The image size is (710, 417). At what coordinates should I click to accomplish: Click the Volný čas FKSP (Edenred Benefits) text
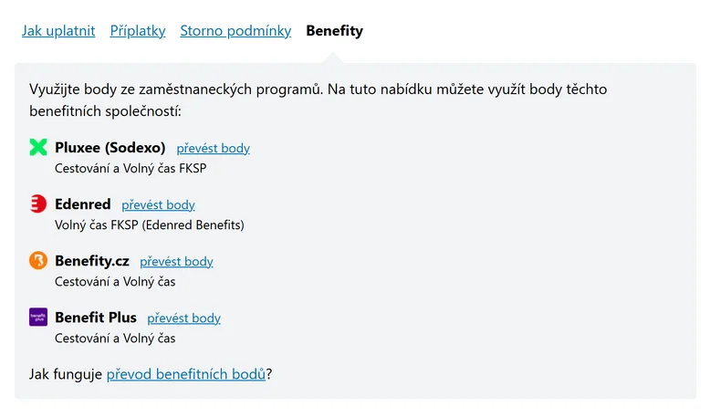pyautogui.click(x=150, y=224)
